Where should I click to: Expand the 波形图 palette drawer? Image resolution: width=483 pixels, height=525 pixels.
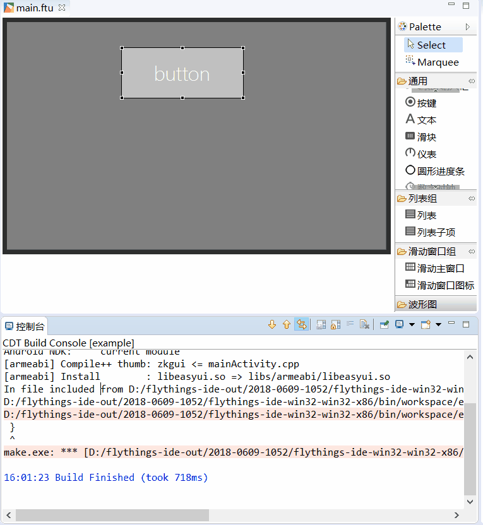[436, 304]
